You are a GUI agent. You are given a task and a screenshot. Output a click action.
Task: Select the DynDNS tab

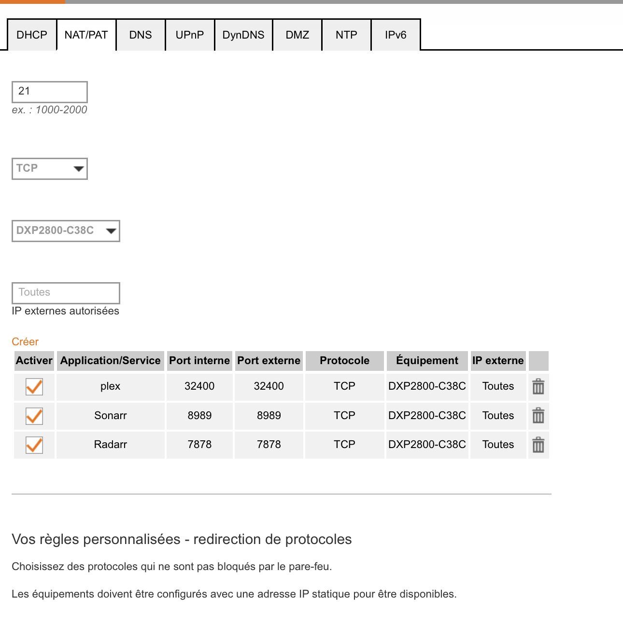(x=243, y=35)
